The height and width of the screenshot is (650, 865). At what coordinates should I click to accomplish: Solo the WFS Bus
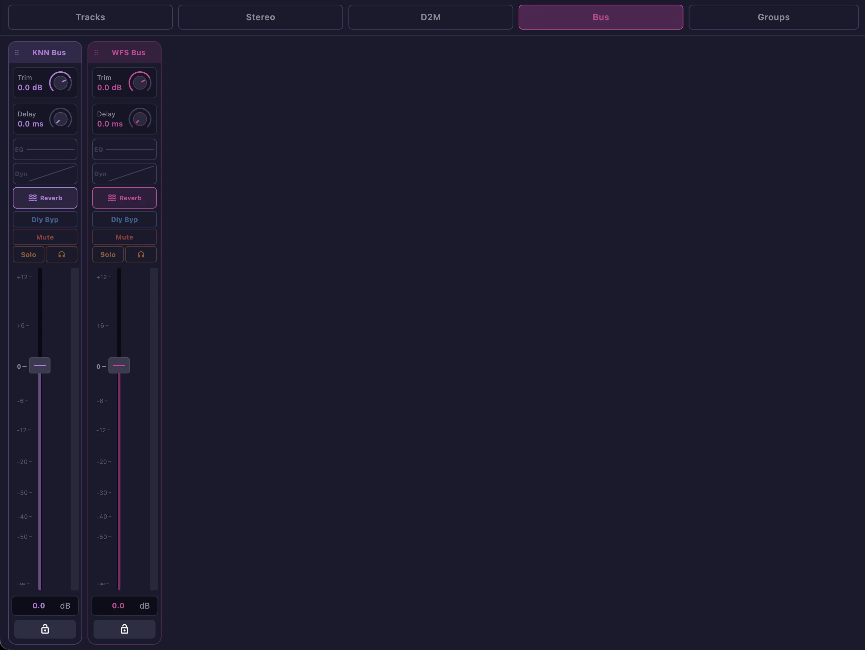coord(108,254)
